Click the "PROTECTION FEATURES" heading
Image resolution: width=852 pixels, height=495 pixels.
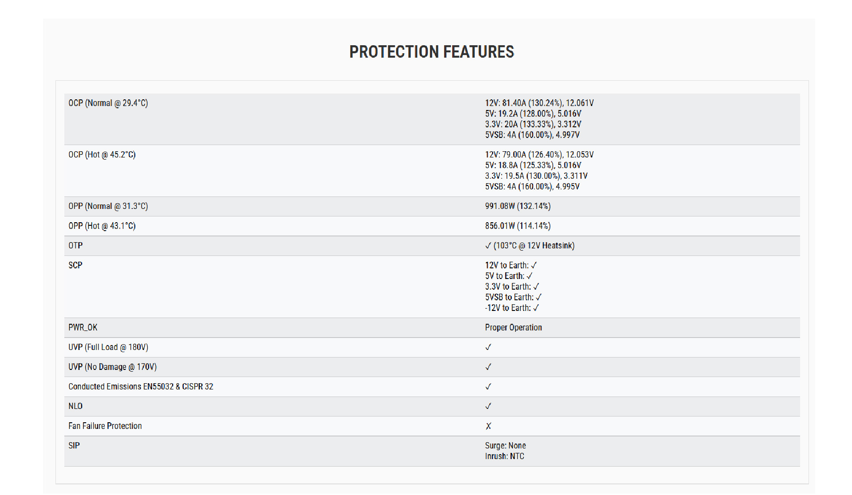(x=431, y=52)
